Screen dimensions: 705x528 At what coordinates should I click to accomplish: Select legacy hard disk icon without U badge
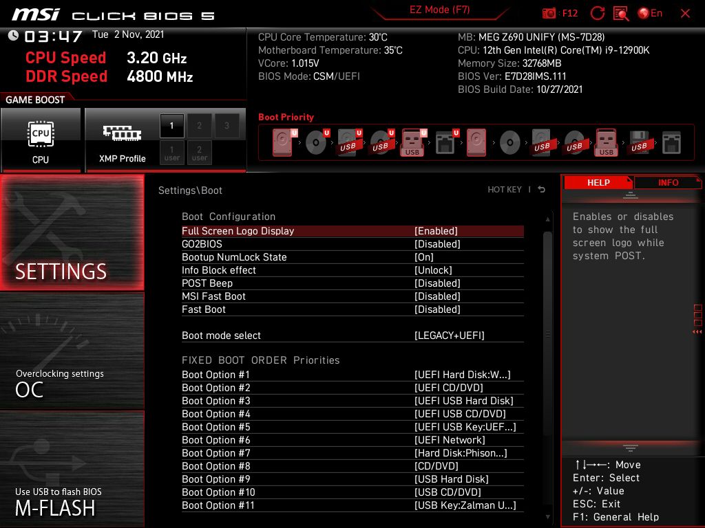coord(476,142)
